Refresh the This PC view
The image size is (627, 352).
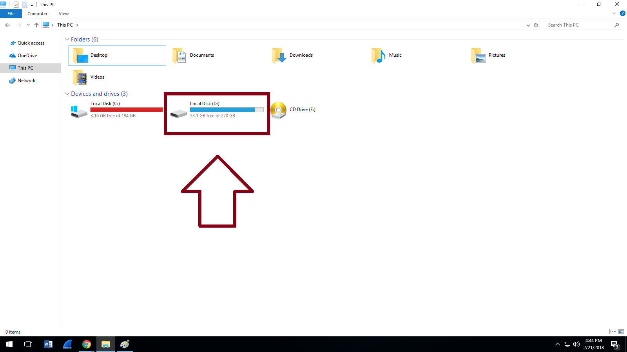pos(536,25)
